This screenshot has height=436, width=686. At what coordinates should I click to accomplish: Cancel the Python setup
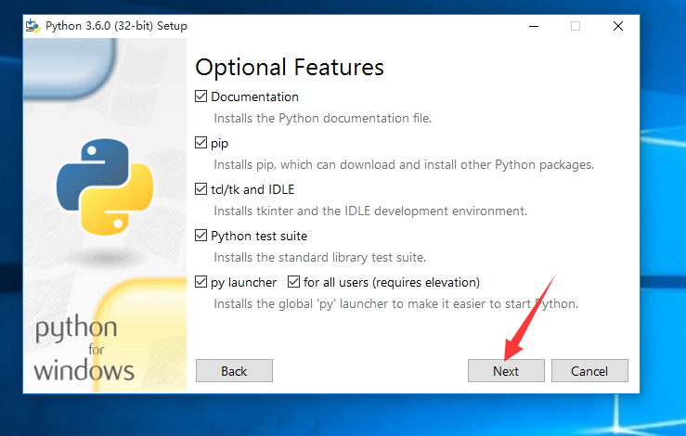coord(589,371)
